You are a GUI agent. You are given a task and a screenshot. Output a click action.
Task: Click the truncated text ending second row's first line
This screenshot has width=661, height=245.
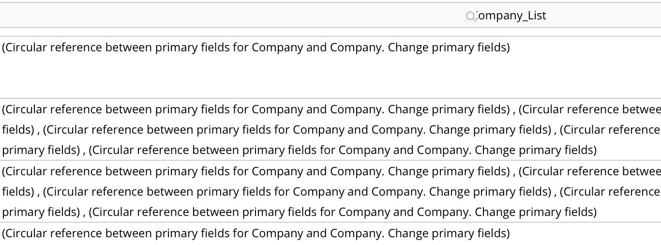point(590,109)
